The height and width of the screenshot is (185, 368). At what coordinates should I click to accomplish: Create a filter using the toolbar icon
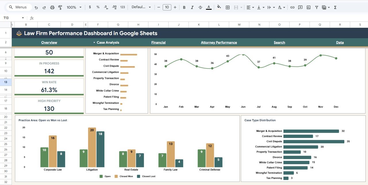pos(316,7)
